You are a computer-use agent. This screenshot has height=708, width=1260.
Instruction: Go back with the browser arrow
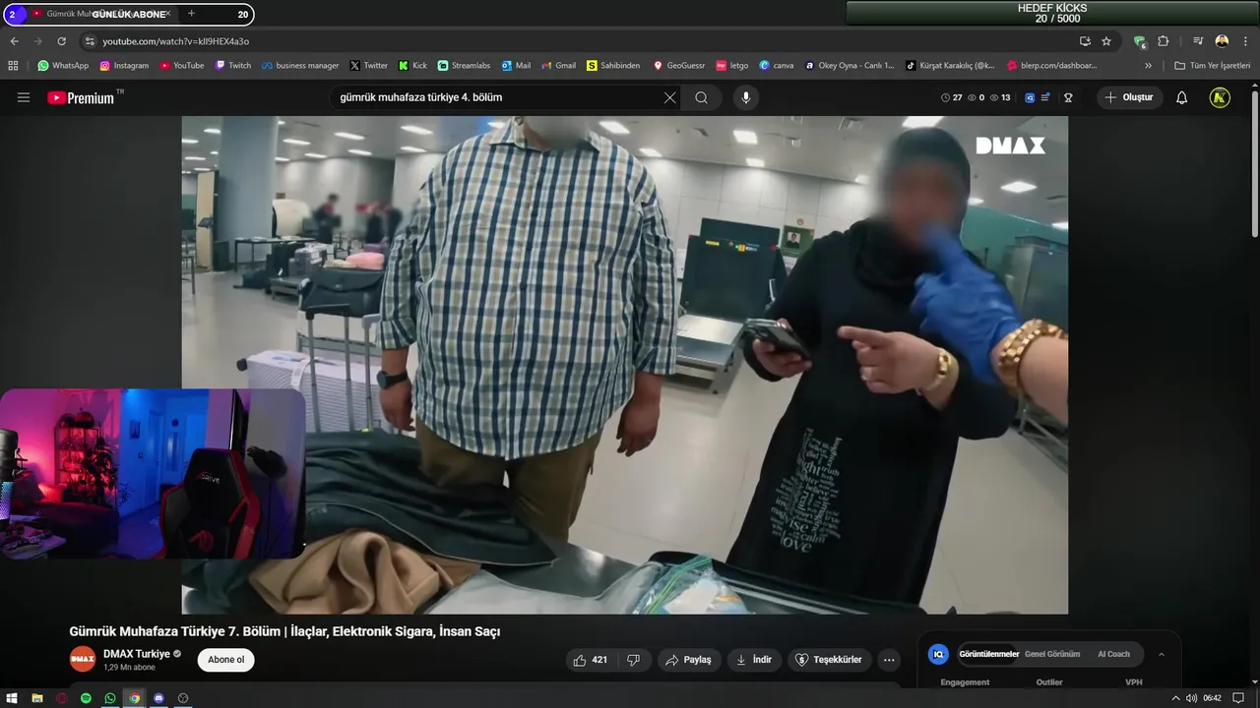pos(15,41)
